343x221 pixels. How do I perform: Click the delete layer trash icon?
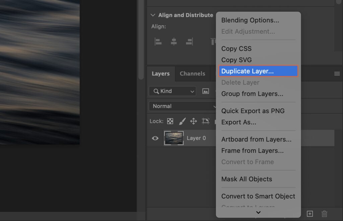point(324,214)
